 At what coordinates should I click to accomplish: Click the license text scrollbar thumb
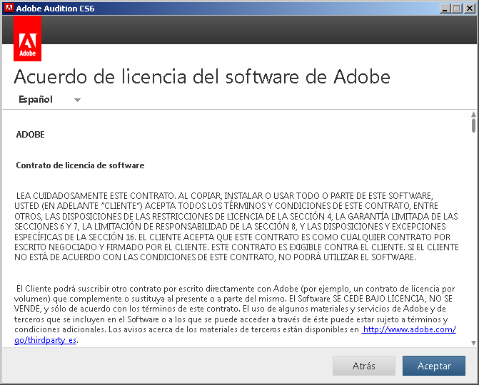coord(473,125)
